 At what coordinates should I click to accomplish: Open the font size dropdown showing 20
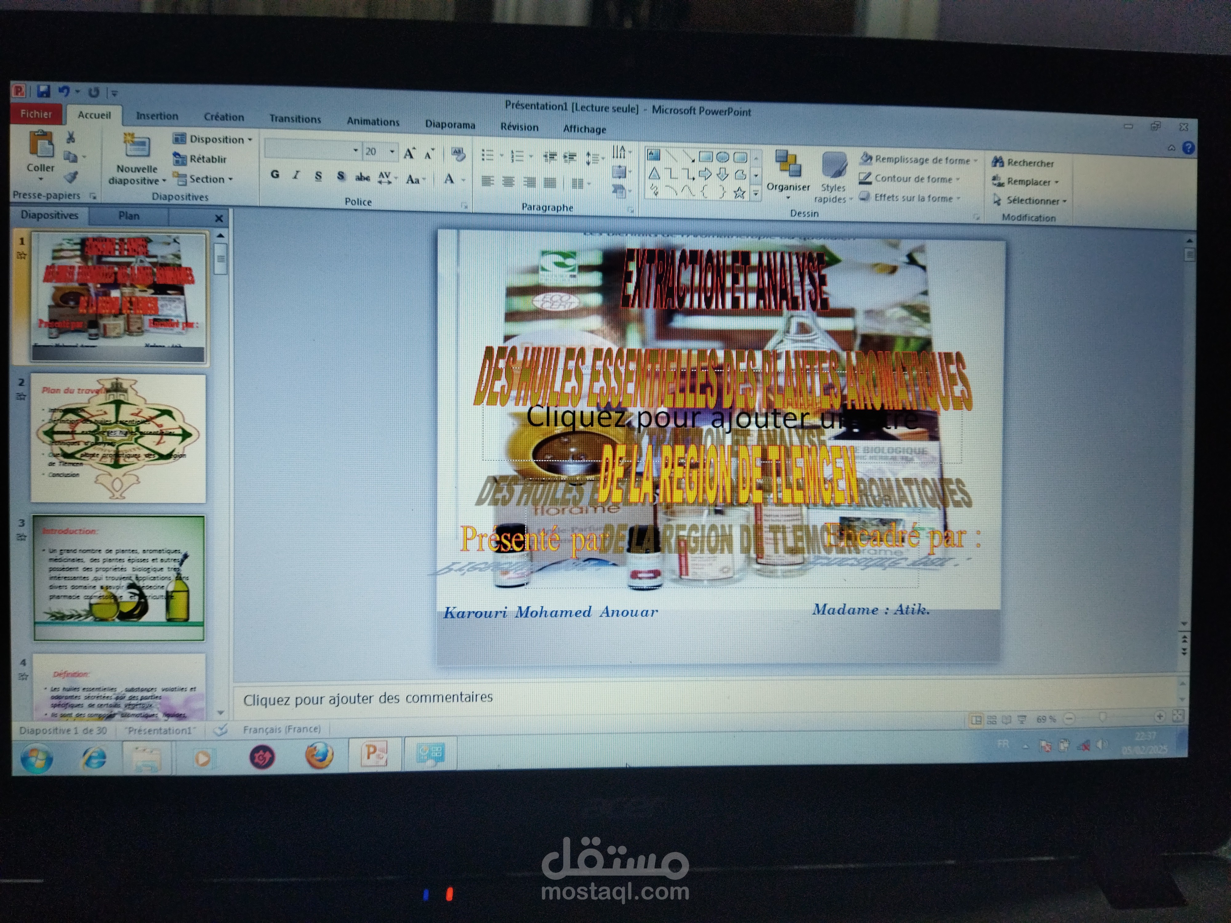point(392,151)
